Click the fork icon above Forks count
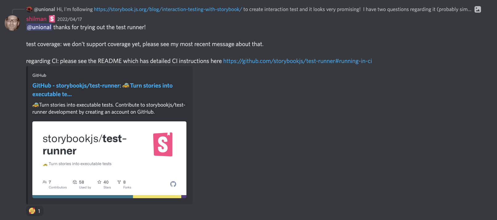Viewport: 497px width, 220px height. (119, 182)
